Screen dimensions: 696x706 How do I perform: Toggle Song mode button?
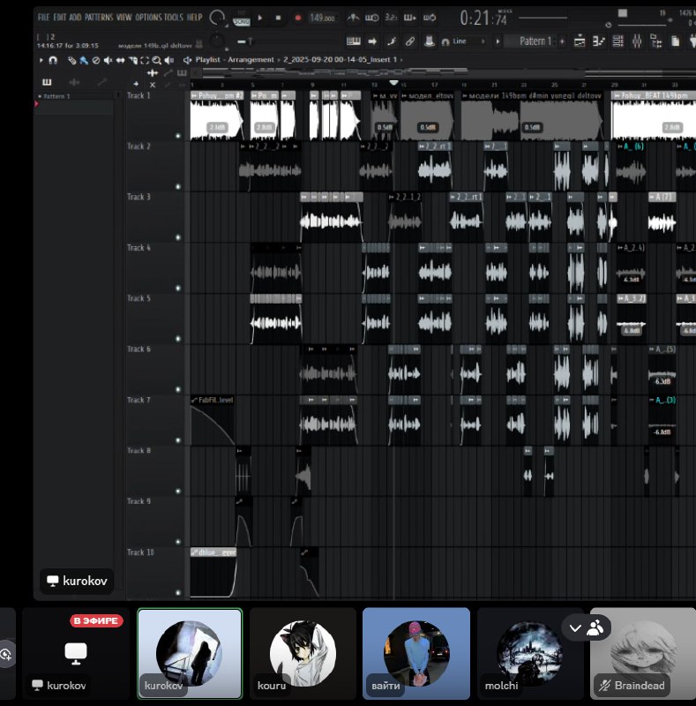tap(242, 20)
